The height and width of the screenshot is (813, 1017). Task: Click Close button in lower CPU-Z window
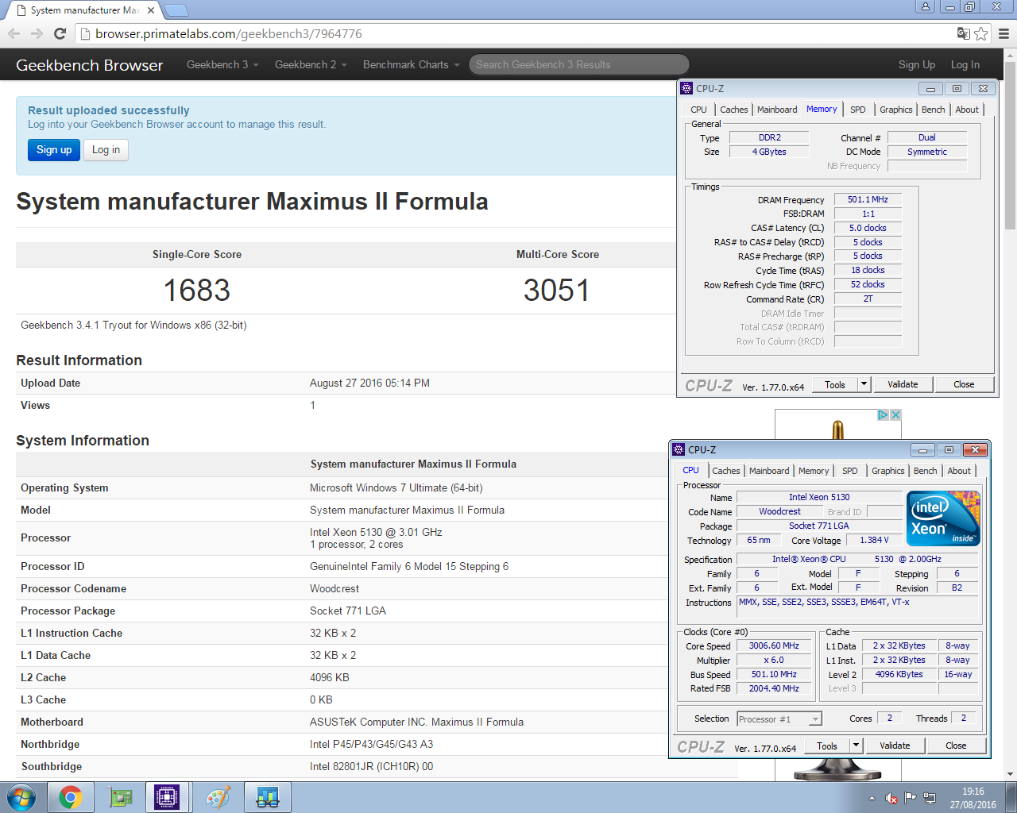pos(956,746)
